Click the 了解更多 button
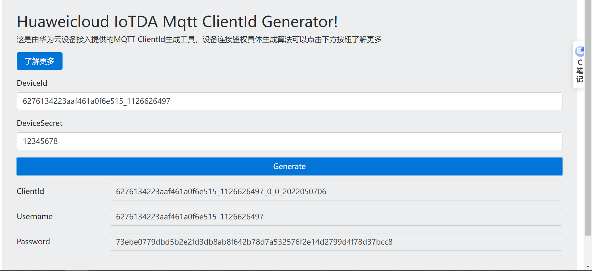This screenshot has height=271, width=592. click(40, 61)
